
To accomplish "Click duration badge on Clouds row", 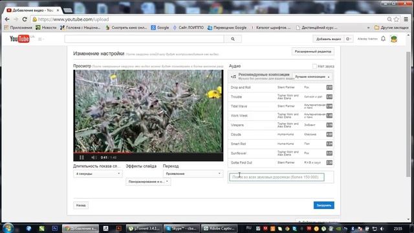I will (x=329, y=135).
